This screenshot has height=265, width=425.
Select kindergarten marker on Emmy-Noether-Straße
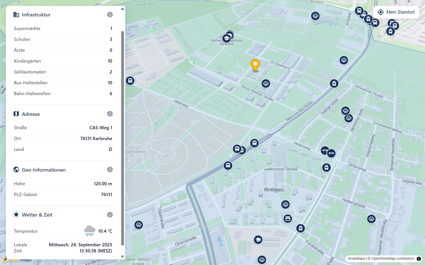[266, 84]
